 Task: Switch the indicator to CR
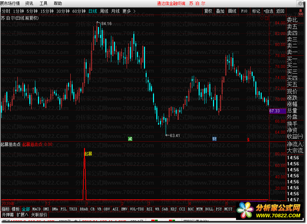click(x=92, y=209)
